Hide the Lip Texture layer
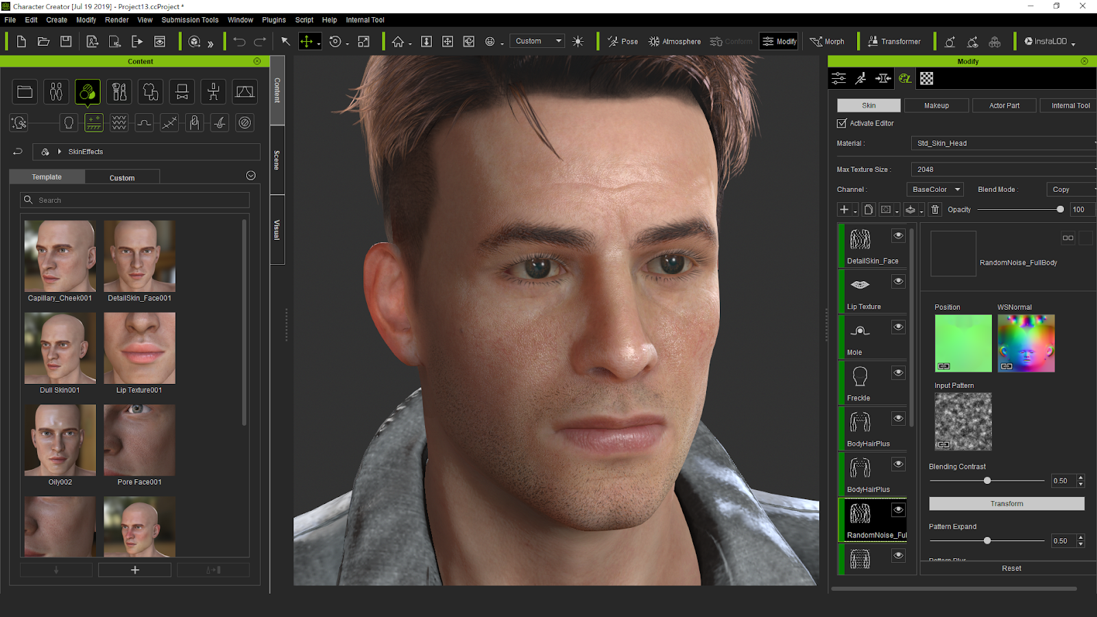The image size is (1097, 617). tap(898, 282)
